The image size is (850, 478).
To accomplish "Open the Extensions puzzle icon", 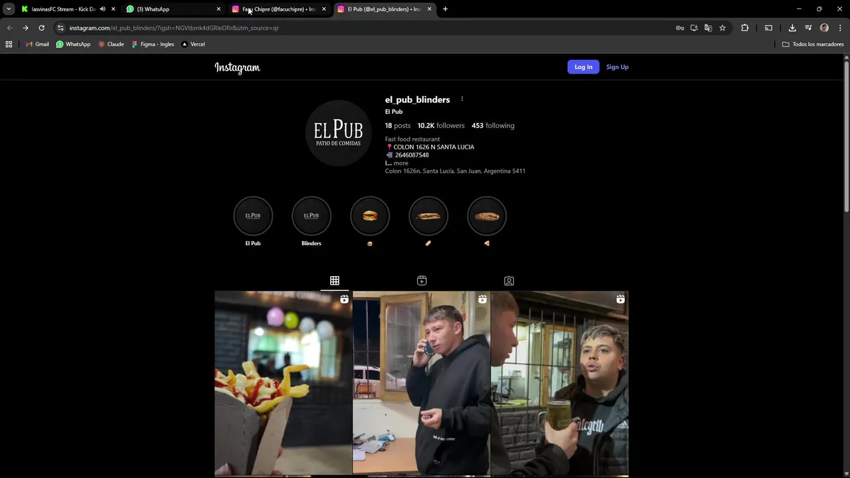I will tap(744, 28).
